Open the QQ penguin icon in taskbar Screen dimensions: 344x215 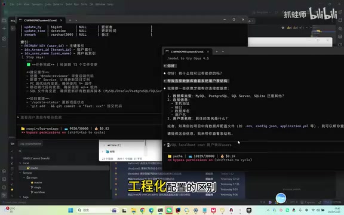click(231, 210)
